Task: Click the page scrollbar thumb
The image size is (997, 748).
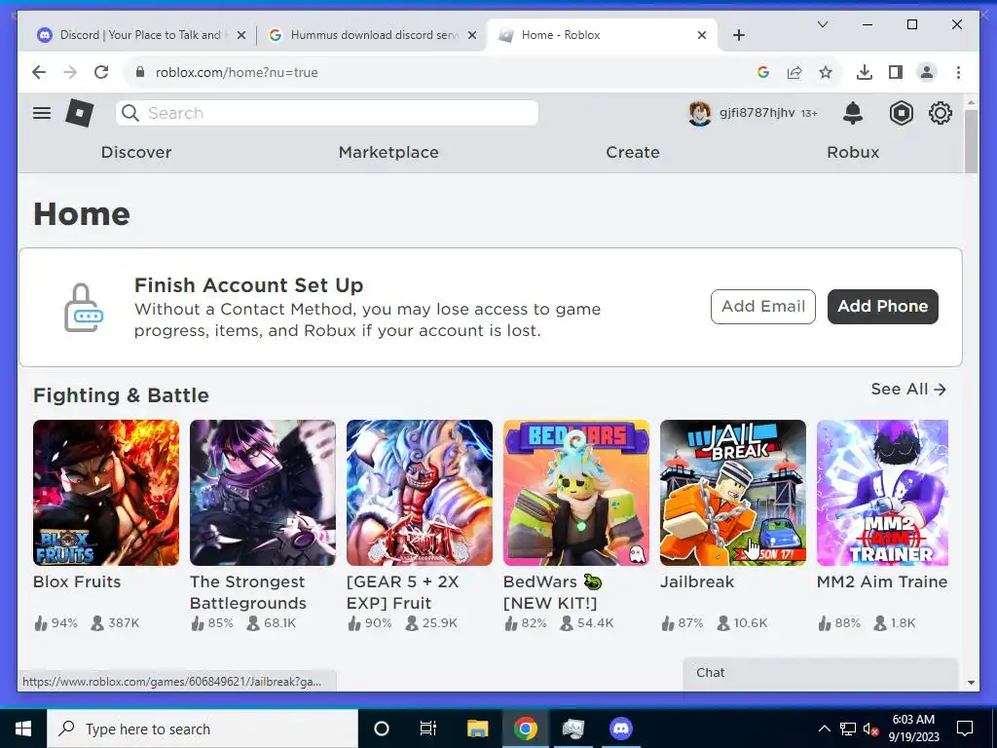Action: point(971,140)
